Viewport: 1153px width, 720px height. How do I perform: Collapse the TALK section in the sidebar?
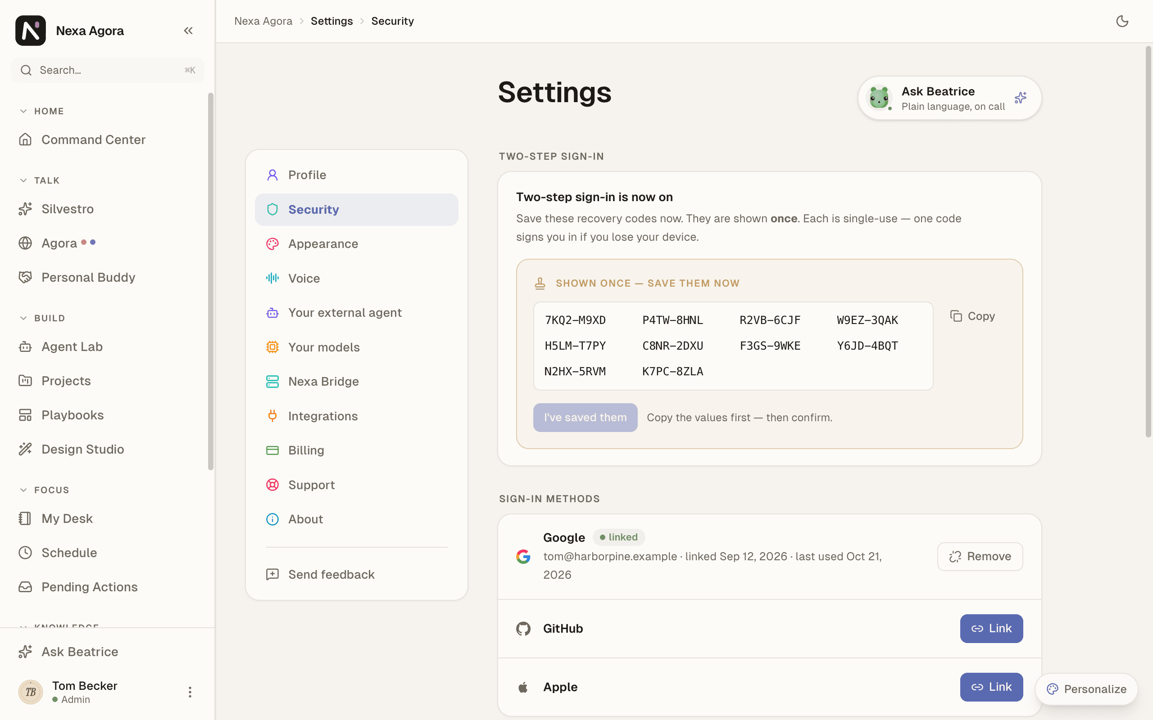(23, 180)
